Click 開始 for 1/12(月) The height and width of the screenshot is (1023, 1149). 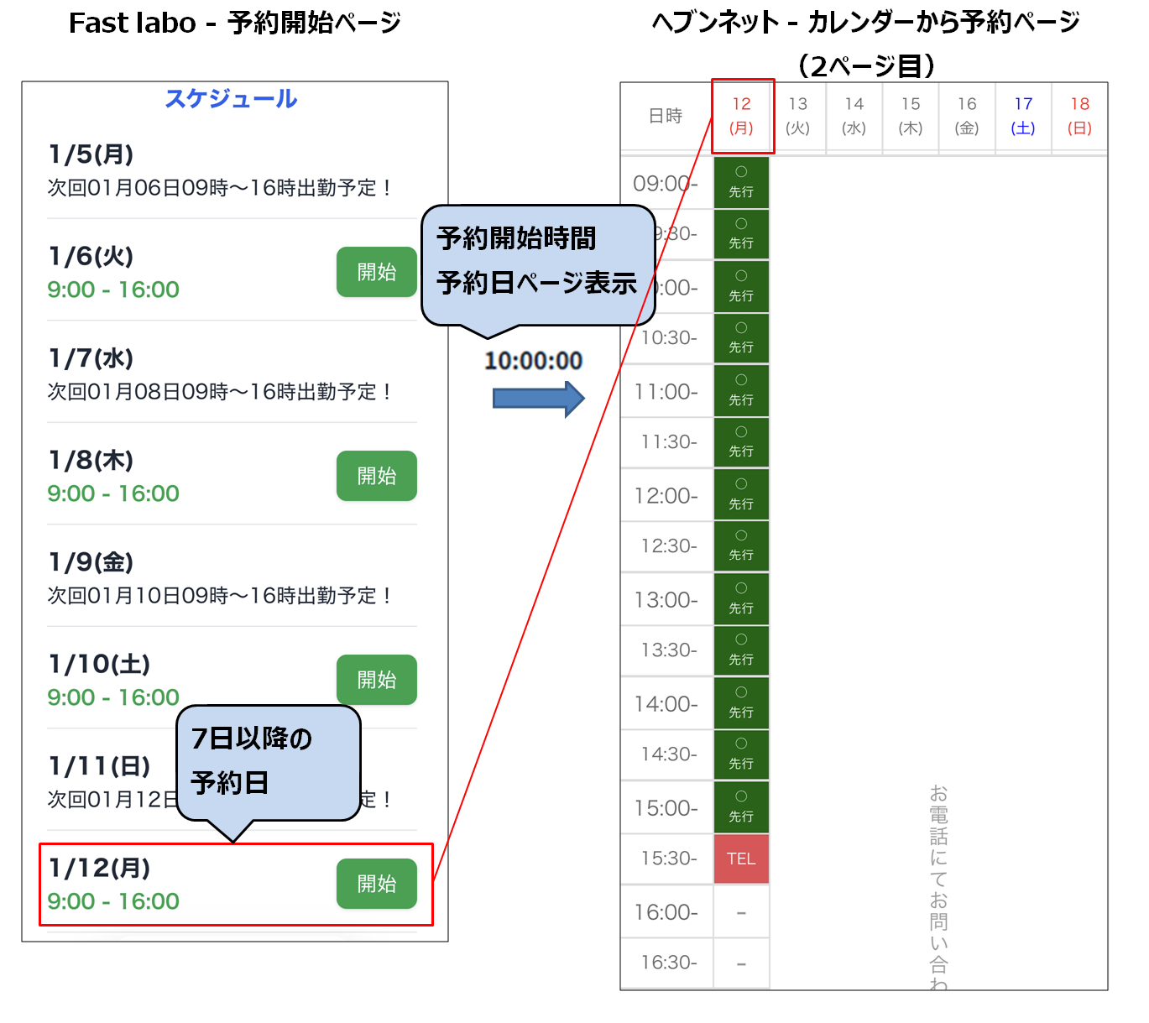tap(376, 883)
